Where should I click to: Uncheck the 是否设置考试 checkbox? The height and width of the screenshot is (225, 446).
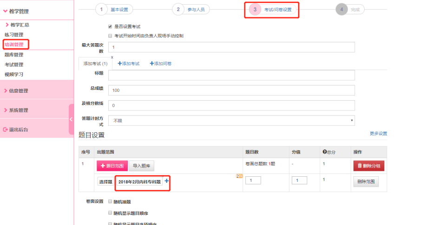click(x=110, y=26)
